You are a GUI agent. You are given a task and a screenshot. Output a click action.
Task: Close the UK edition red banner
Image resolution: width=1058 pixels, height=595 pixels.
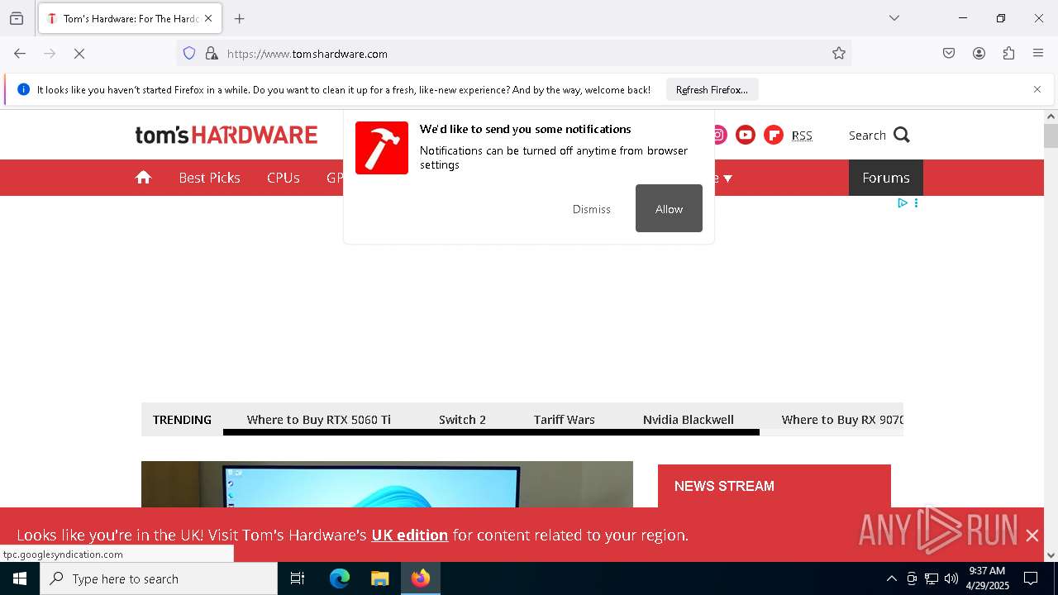[x=1032, y=535]
